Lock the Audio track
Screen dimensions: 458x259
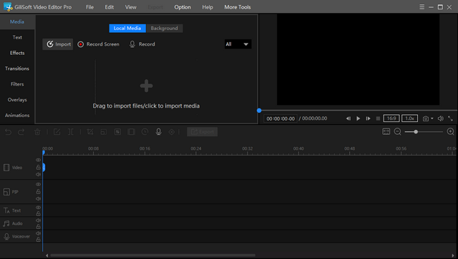(x=38, y=226)
